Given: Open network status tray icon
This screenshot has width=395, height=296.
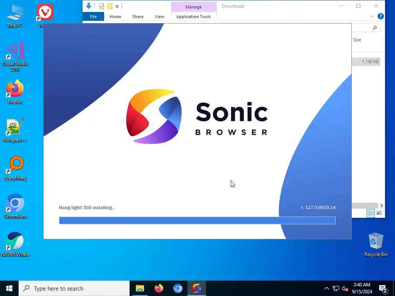Looking at the screenshot, I should 336,288.
